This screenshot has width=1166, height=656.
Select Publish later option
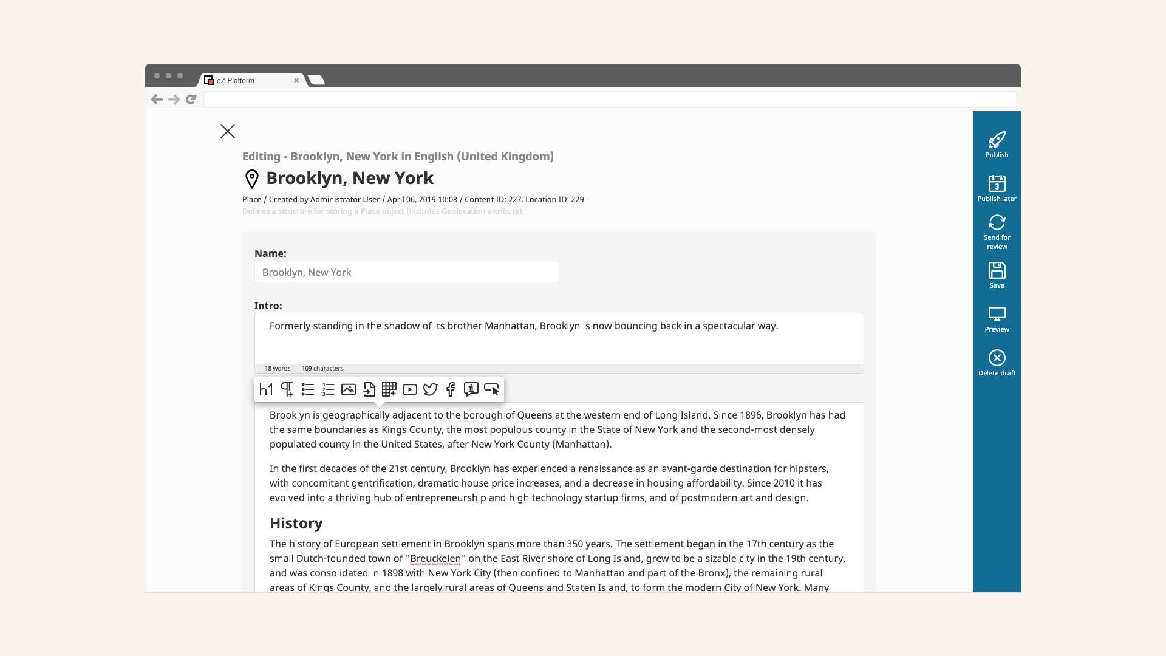(996, 188)
